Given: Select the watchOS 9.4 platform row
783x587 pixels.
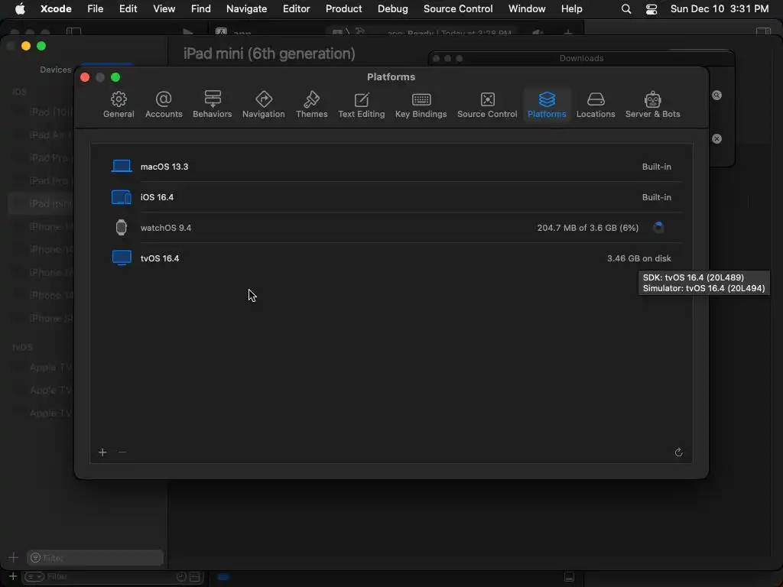Looking at the screenshot, I should click(x=391, y=228).
